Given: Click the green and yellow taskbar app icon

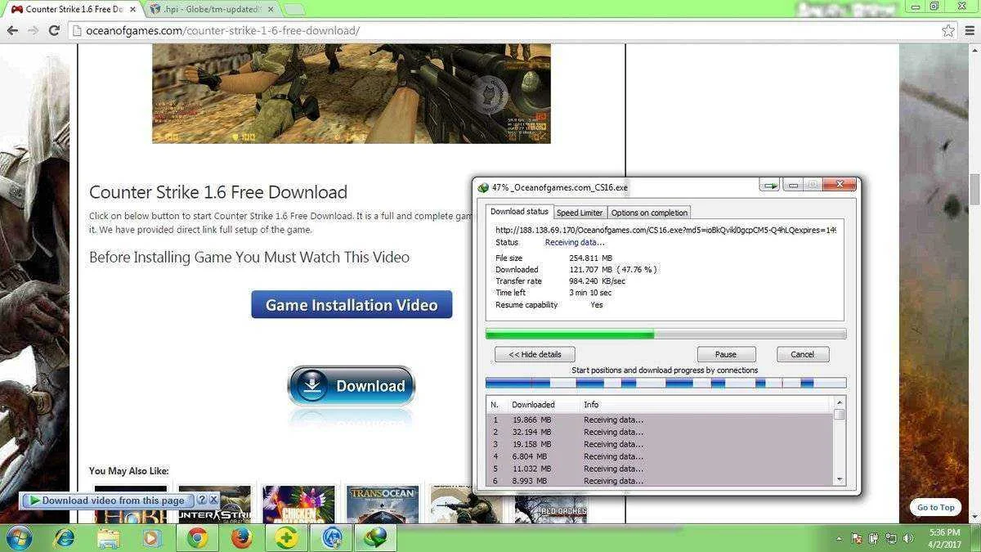Looking at the screenshot, I should pos(286,538).
